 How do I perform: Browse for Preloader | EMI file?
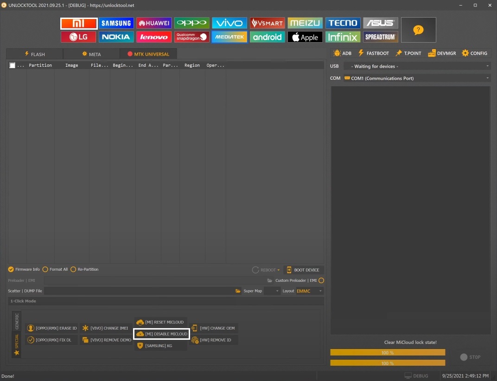click(270, 280)
